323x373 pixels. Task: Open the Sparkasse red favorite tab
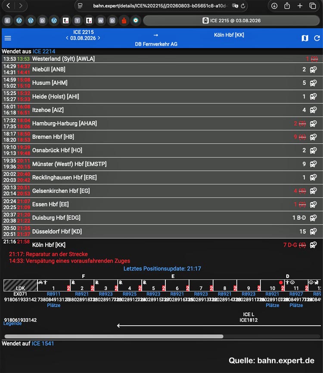pos(124,21)
